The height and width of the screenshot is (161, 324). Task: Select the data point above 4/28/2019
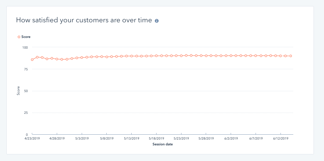pos(57,59)
